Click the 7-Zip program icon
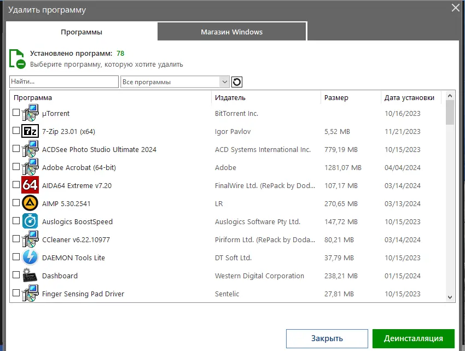Viewport: 465px width, 351px height. [x=30, y=131]
